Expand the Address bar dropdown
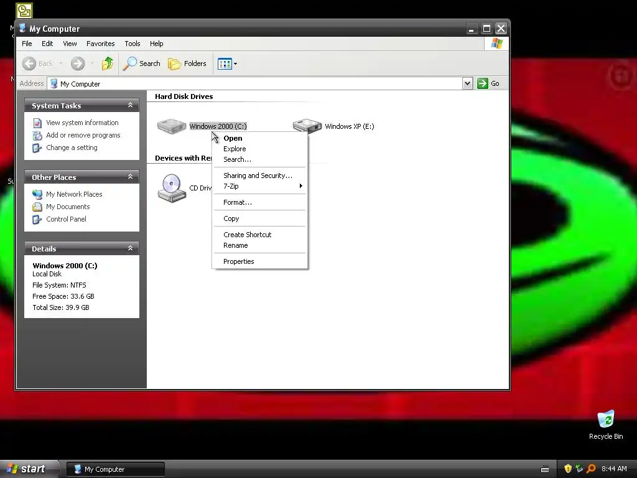The width and height of the screenshot is (637, 478). tap(468, 83)
